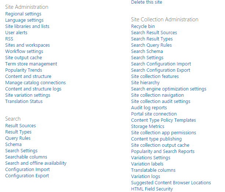Open Searchable columns under Search
Viewport: 225px width, 192px height.
(26, 157)
